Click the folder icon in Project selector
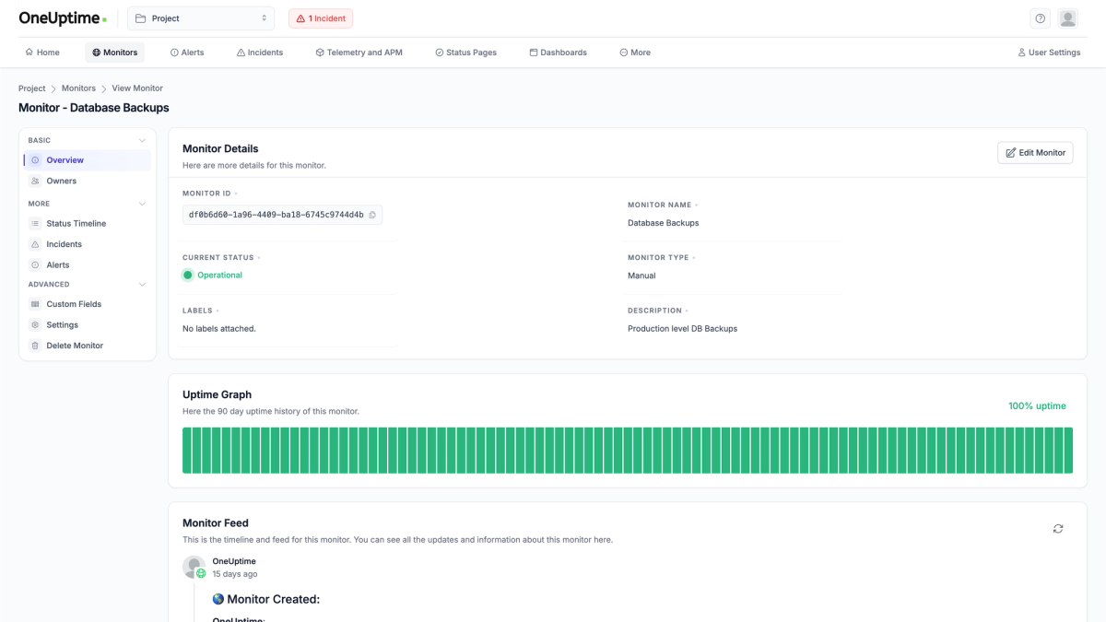Screen dimensions: 1106x622 click(141, 18)
